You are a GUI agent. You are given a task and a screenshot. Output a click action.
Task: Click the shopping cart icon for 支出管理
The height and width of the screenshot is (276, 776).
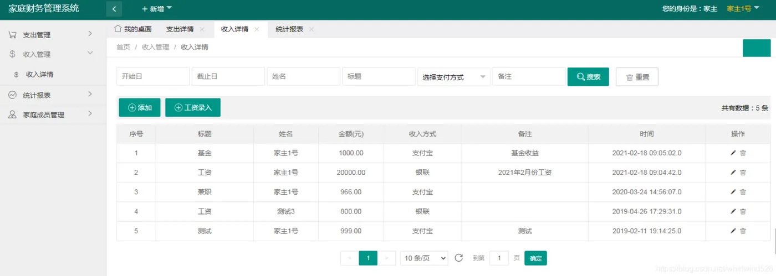coord(12,35)
